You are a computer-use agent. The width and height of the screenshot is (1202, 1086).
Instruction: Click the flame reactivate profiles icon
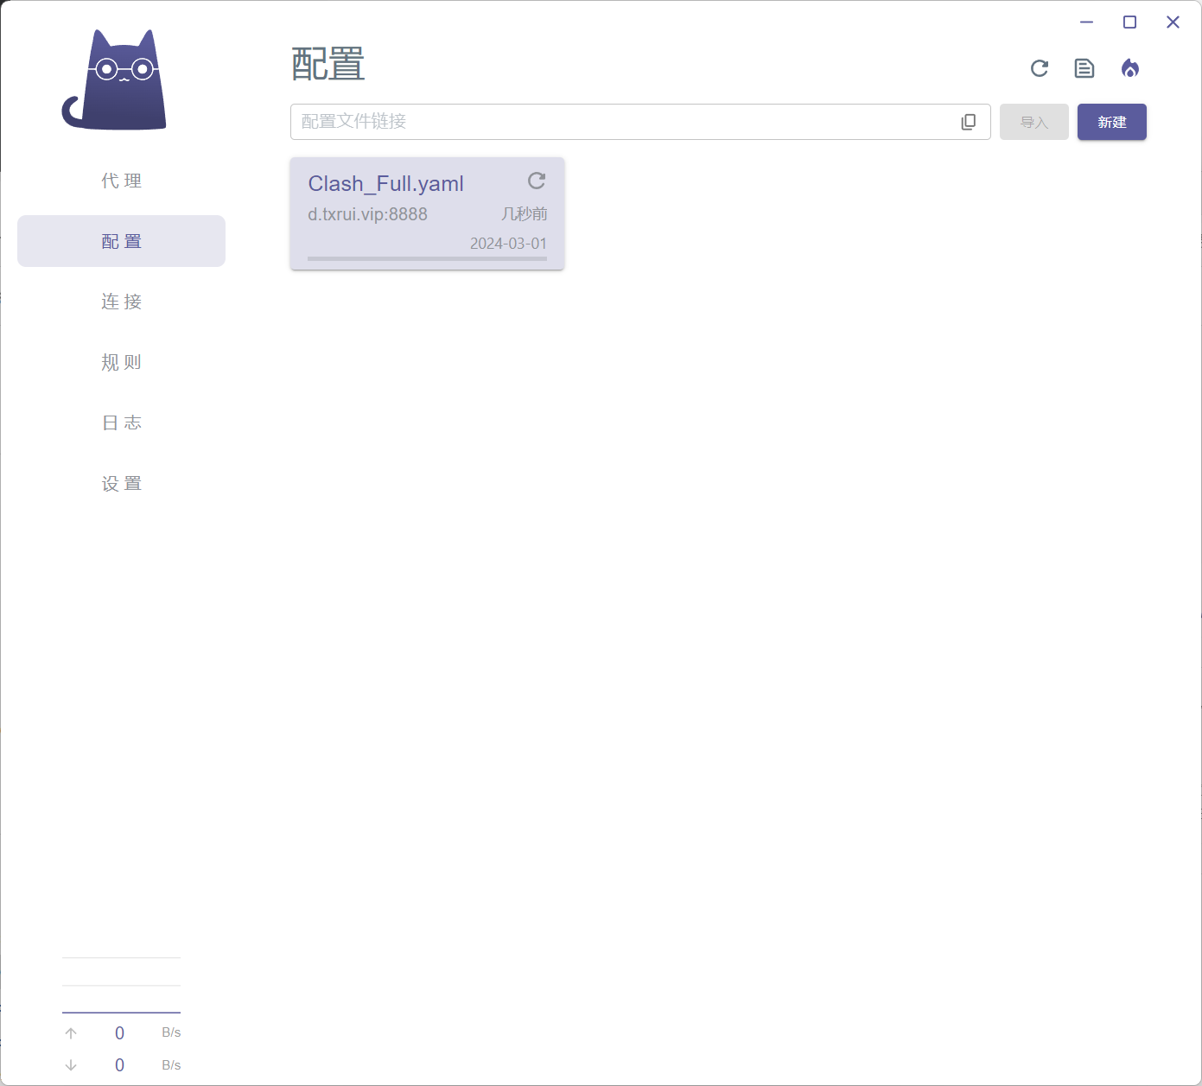tap(1130, 68)
